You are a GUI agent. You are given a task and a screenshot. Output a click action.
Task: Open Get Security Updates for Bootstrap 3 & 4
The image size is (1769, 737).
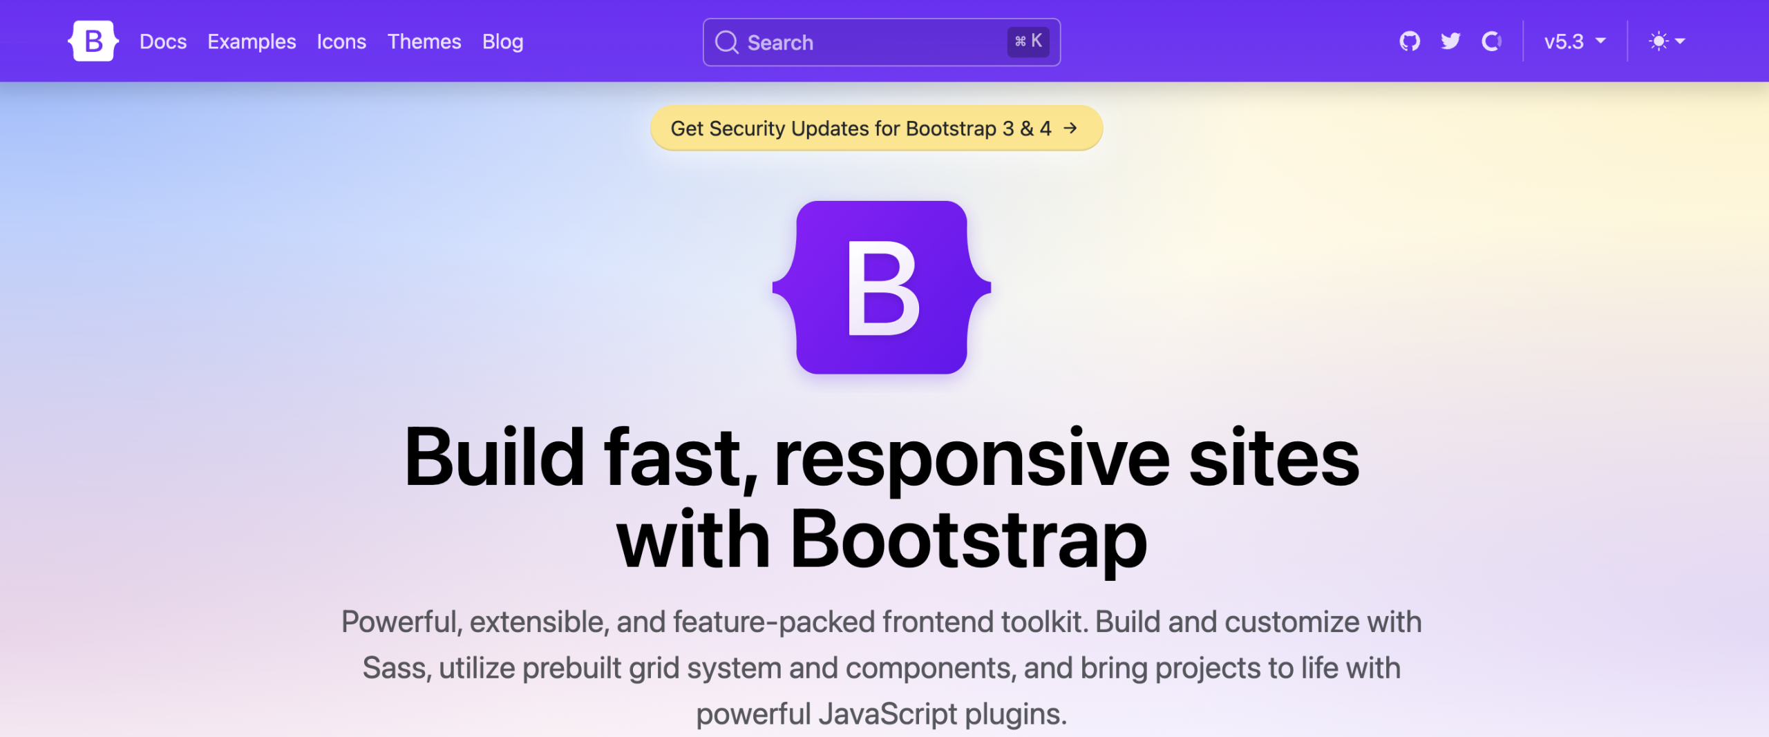(876, 128)
